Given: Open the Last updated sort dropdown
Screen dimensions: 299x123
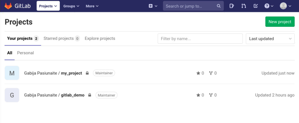Looking at the screenshot, I should click(x=270, y=39).
